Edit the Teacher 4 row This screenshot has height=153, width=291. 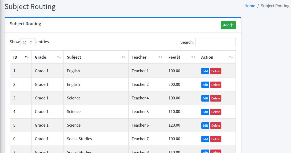pos(205,98)
